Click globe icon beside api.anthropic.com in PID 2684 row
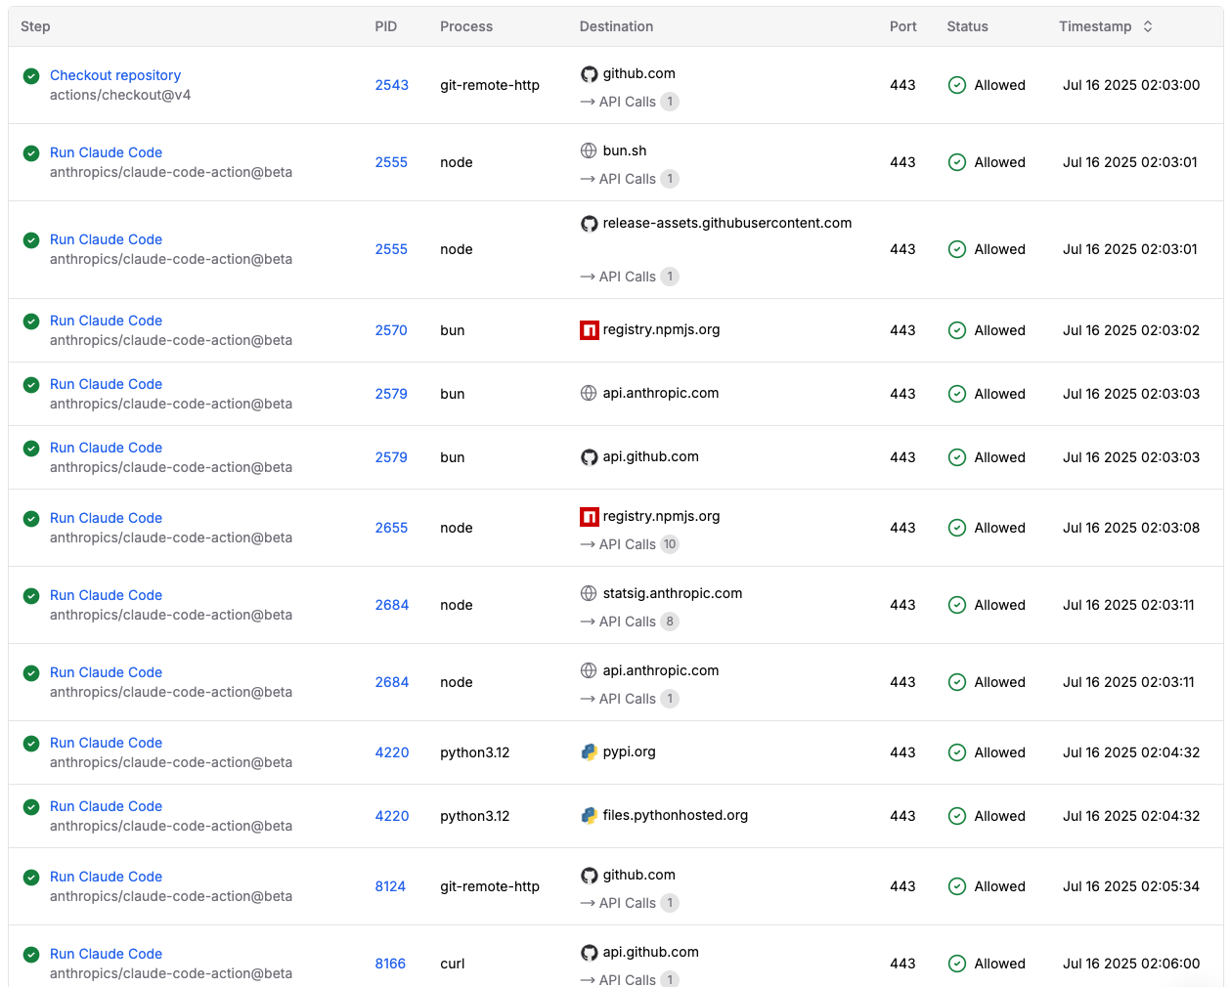 (x=589, y=671)
